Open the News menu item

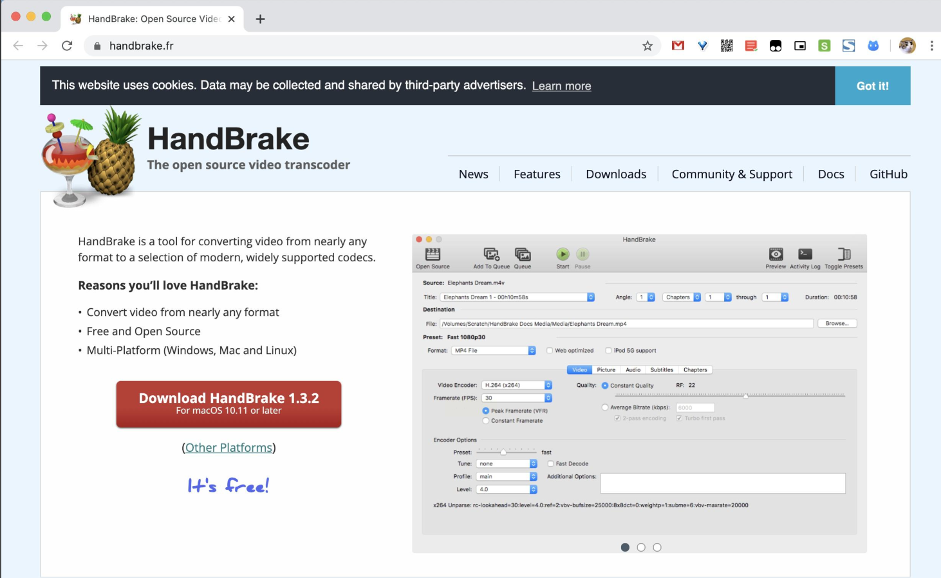474,174
